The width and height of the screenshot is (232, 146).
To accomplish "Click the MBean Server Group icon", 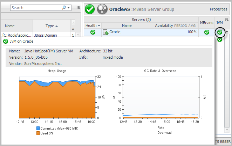I will coord(102,9).
